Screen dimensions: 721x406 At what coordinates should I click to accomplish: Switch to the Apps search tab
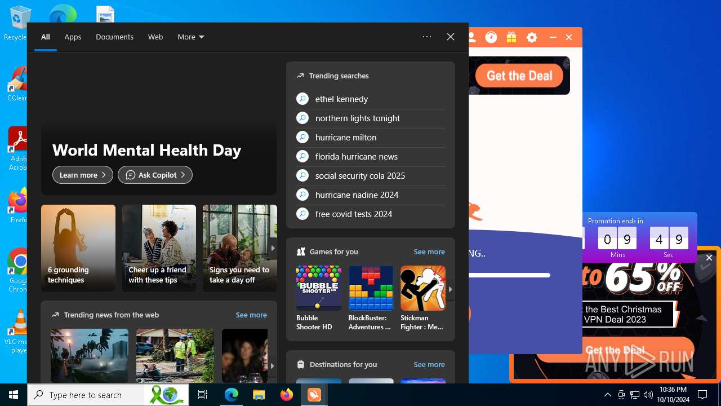click(73, 37)
